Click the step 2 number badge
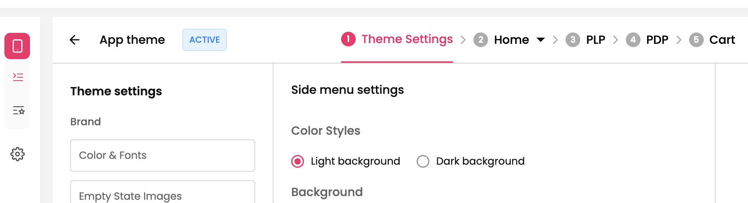 coord(480,40)
